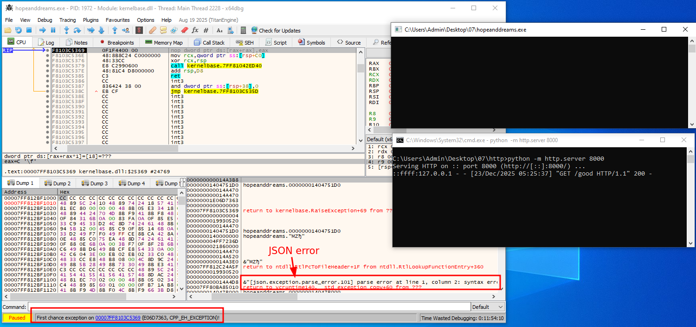This screenshot has height=327, width=696.
Task: Open the calculator tool icon
Action: [243, 30]
